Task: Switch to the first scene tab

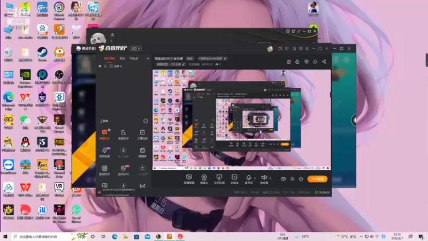Action: click(x=109, y=58)
